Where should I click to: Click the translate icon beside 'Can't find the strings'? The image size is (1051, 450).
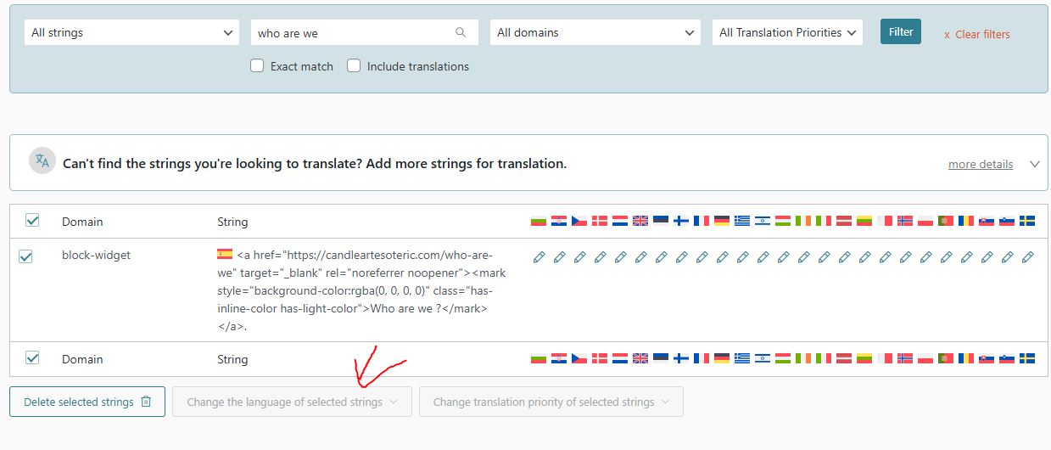coord(42,161)
